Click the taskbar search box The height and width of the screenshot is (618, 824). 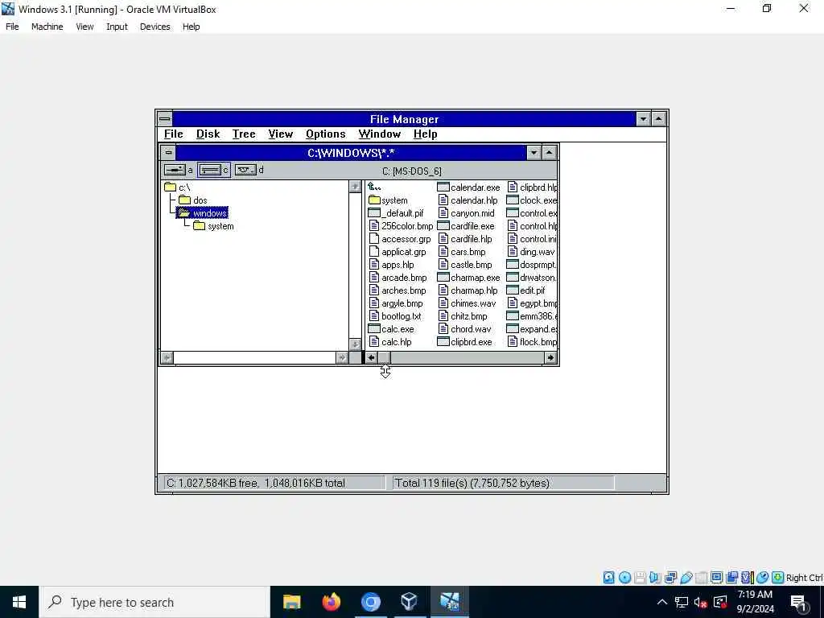click(x=154, y=602)
